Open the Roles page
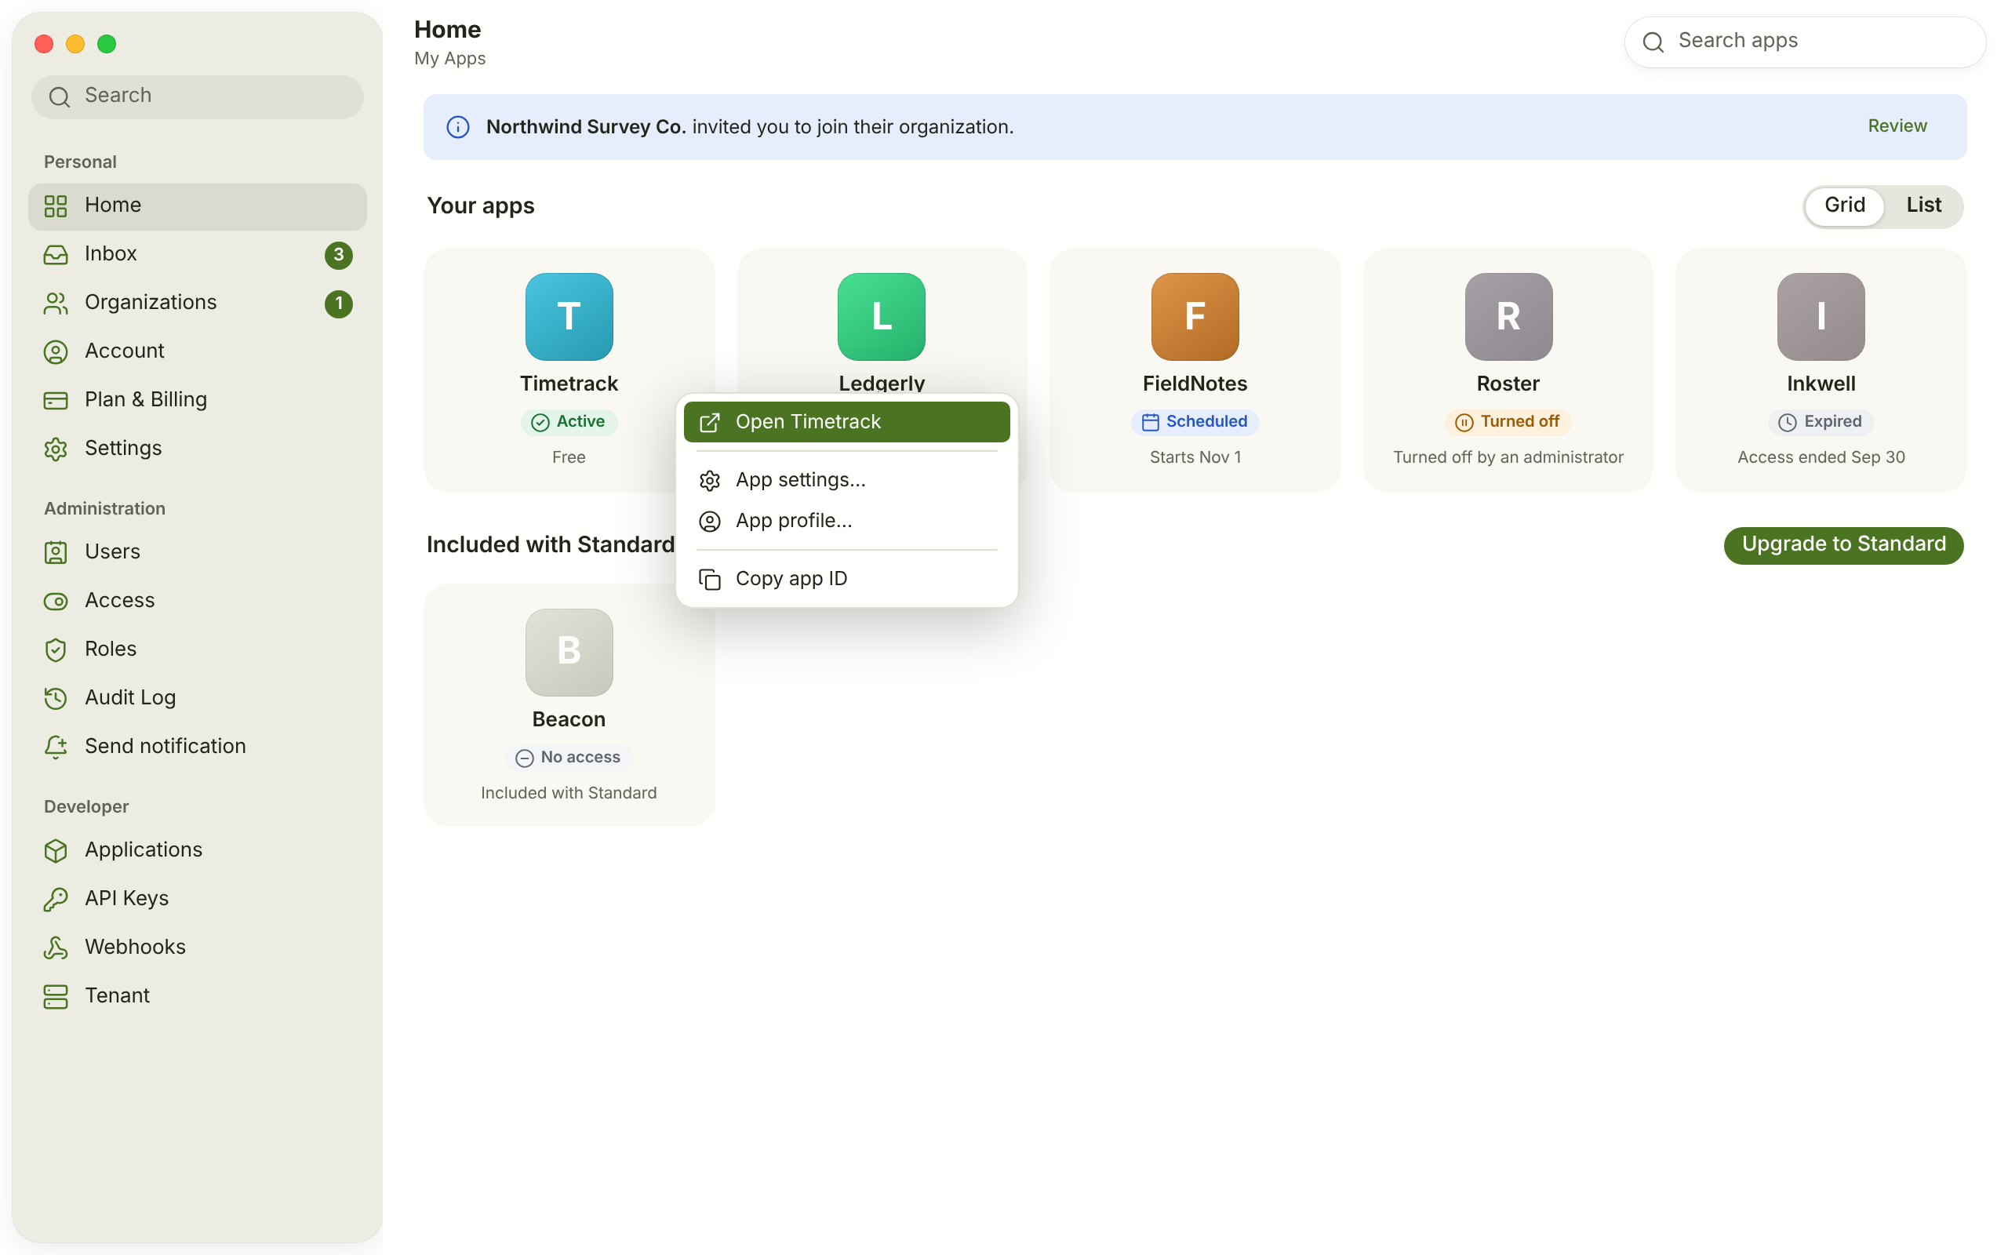This screenshot has width=2008, height=1255. pyautogui.click(x=197, y=649)
